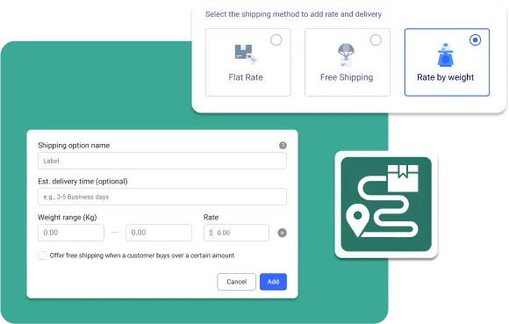
Task: Click the minimum weight range field
Action: tap(71, 233)
